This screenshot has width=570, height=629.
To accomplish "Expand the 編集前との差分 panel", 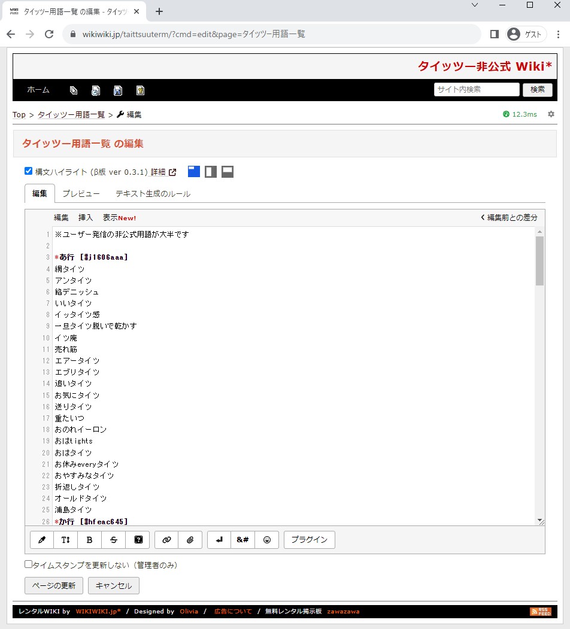I will point(509,218).
